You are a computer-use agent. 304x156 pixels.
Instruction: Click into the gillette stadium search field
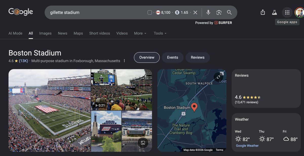click(x=96, y=12)
